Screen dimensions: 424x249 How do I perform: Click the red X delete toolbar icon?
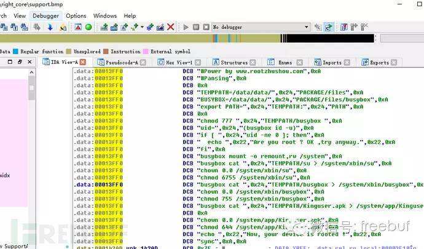170,27
